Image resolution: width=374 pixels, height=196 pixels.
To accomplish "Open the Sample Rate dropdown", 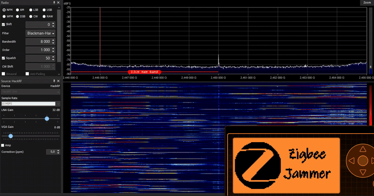I will [x=30, y=103].
